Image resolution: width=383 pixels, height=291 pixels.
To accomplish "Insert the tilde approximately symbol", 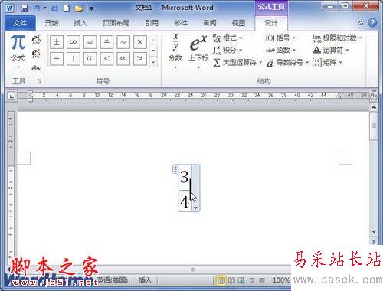I will pyautogui.click(x=123, y=42).
